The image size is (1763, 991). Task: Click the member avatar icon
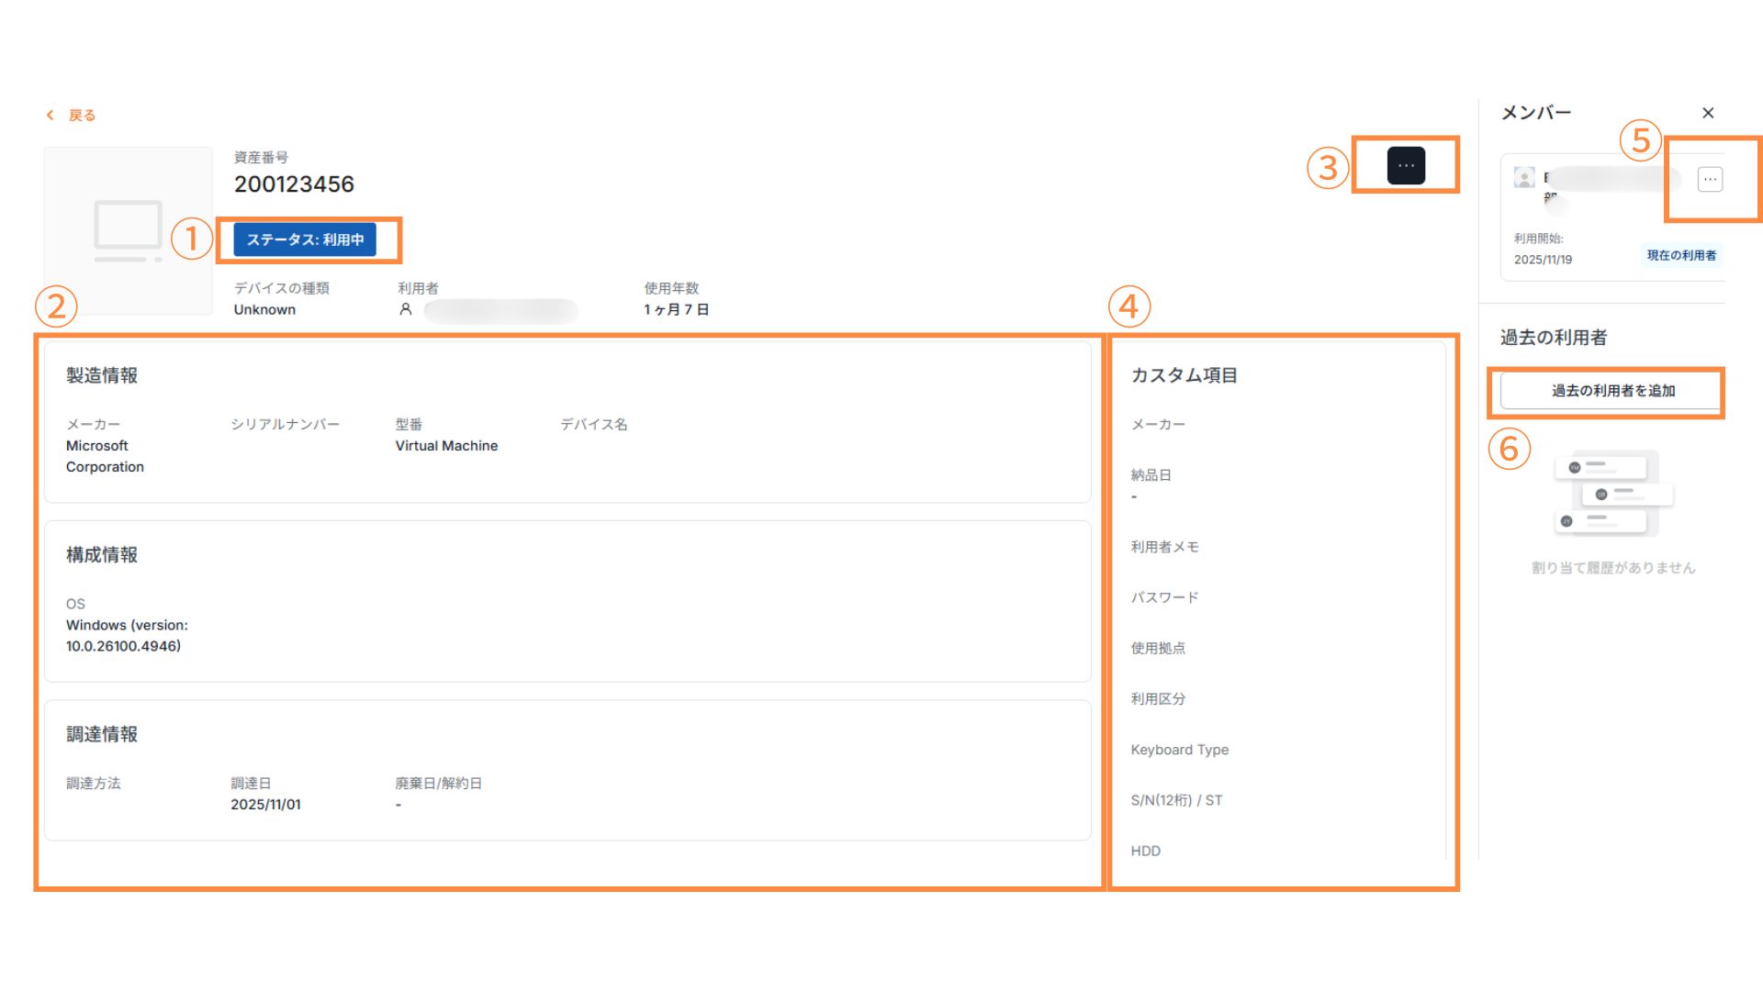1524,178
